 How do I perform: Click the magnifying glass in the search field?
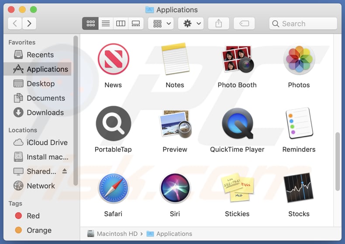(276, 24)
